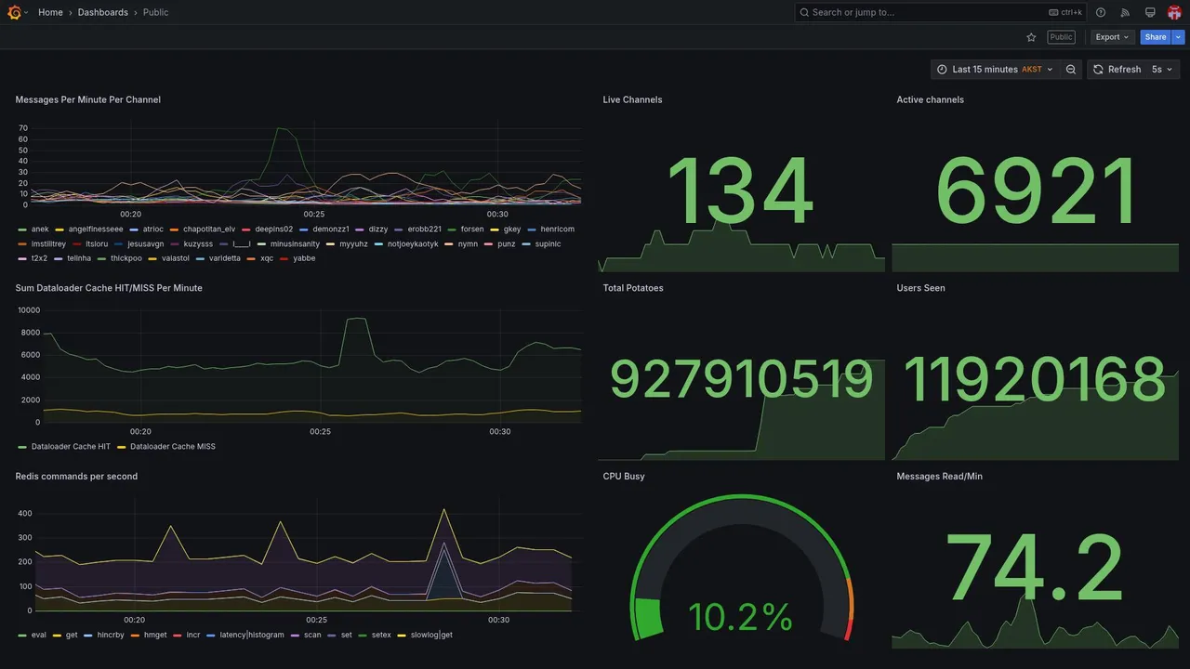Click the blue Share button

1156,37
